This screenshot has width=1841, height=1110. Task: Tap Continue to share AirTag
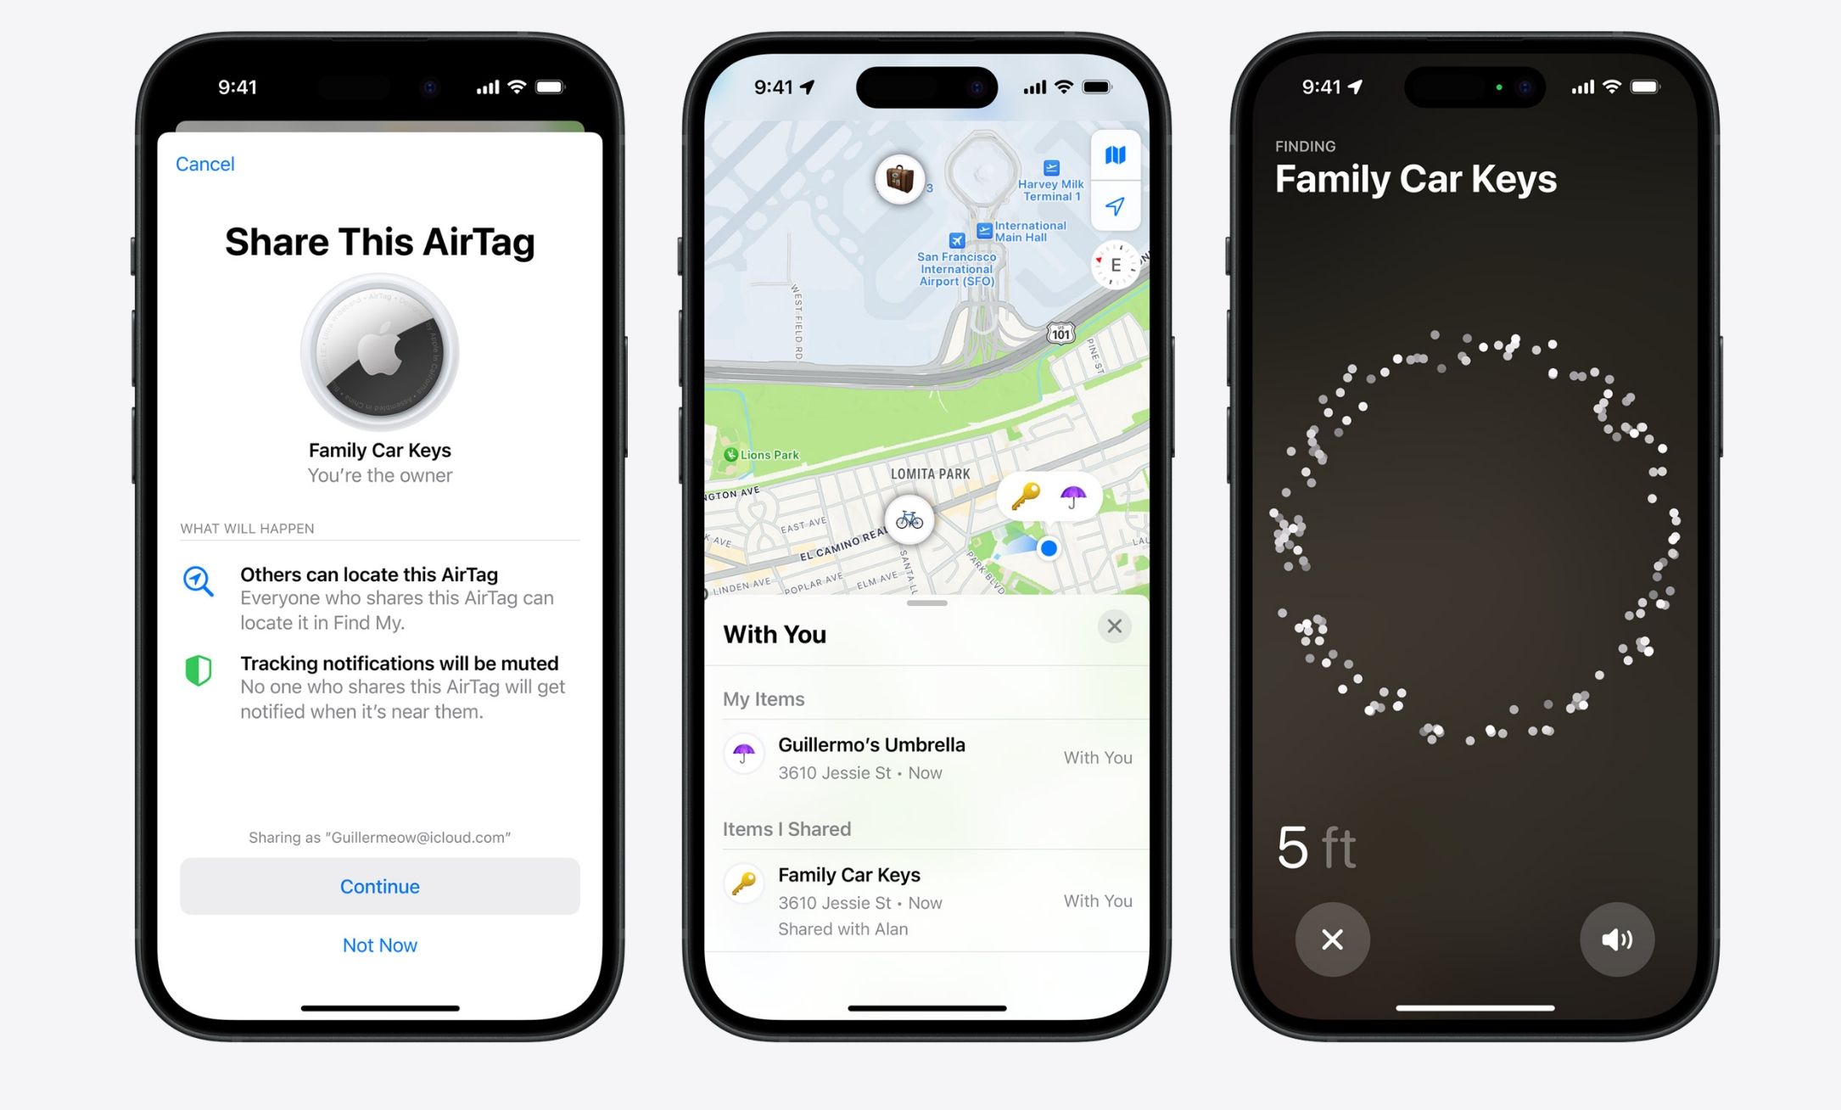378,885
